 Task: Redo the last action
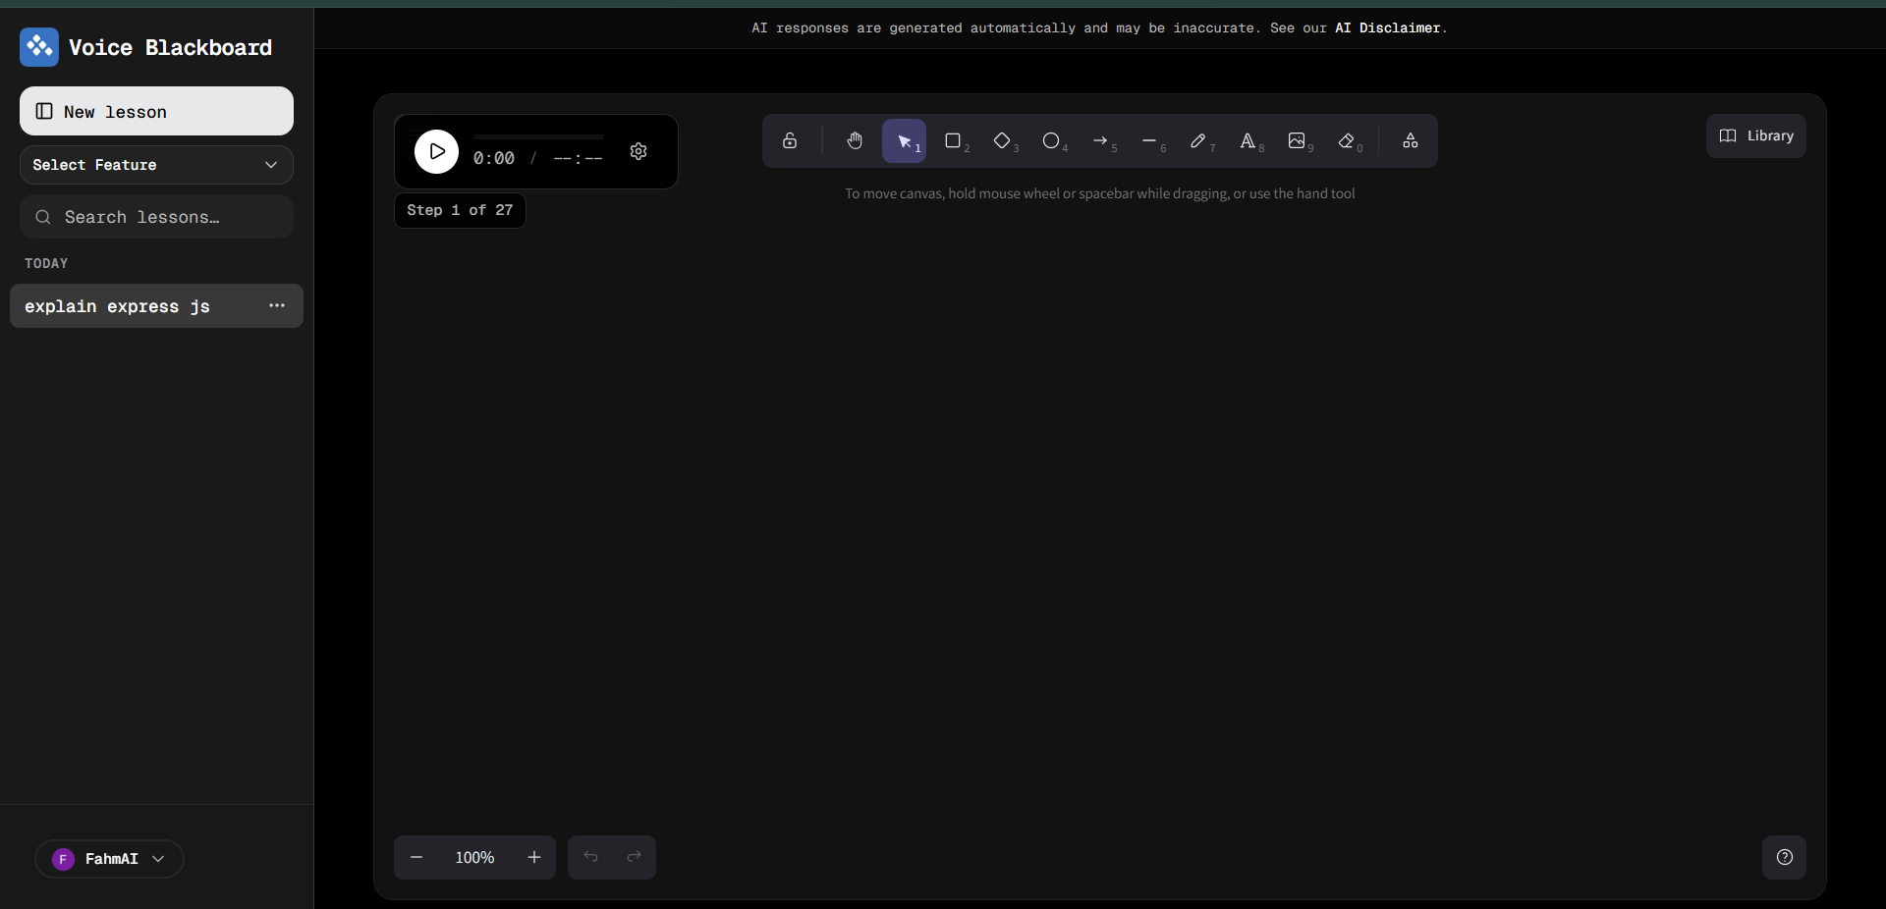(635, 857)
